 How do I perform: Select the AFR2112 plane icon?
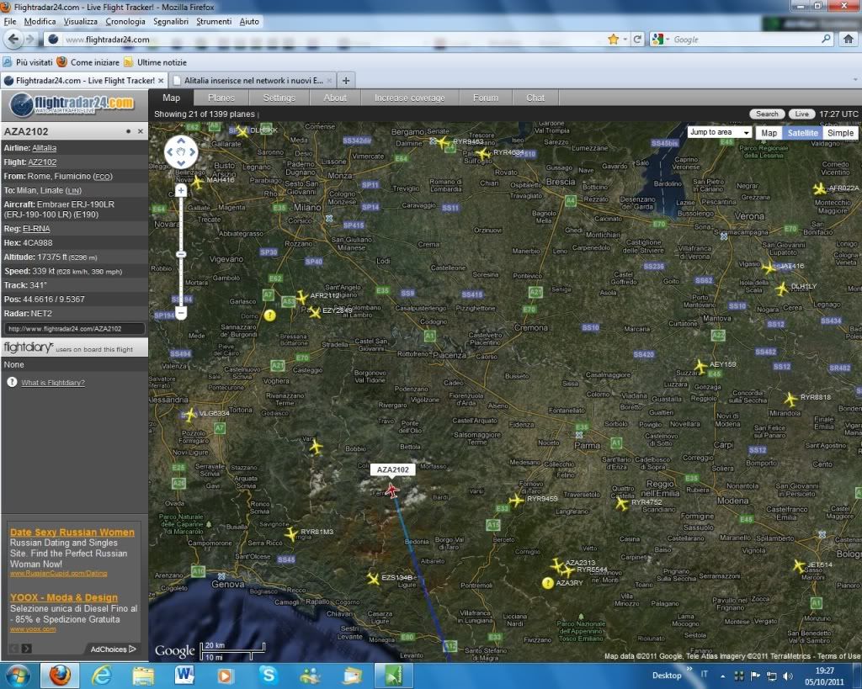301,297
